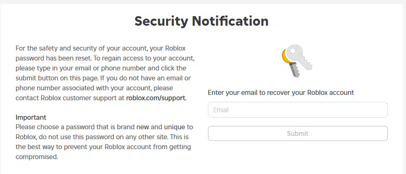Click the text 'password has been reset'
Viewport: 406px width, 174px height.
click(53, 58)
